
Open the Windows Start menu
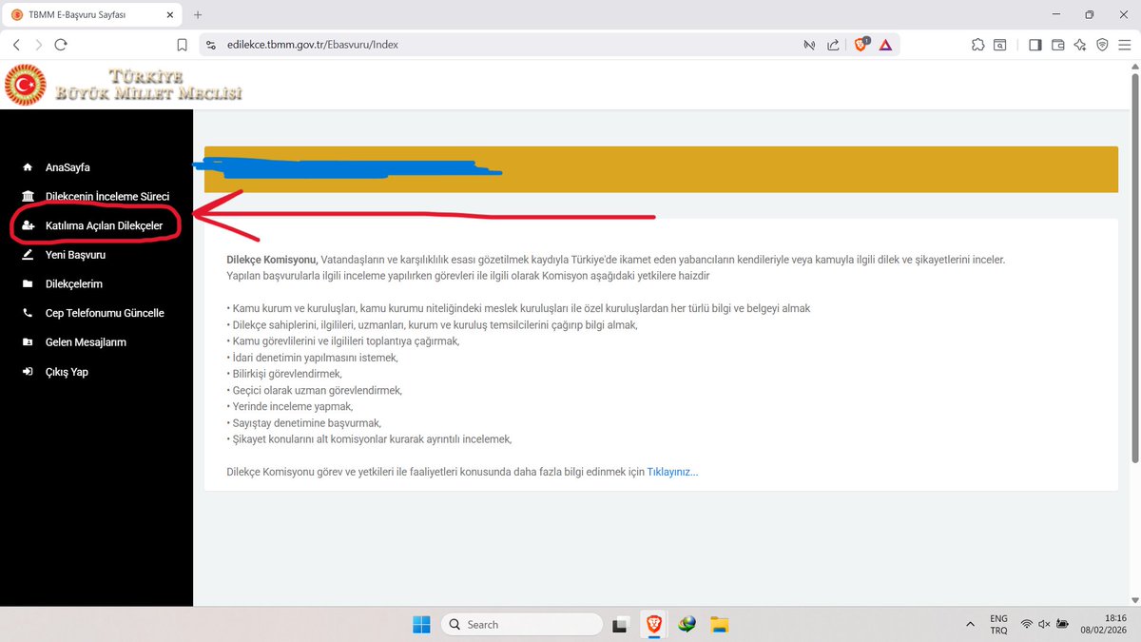click(x=421, y=624)
